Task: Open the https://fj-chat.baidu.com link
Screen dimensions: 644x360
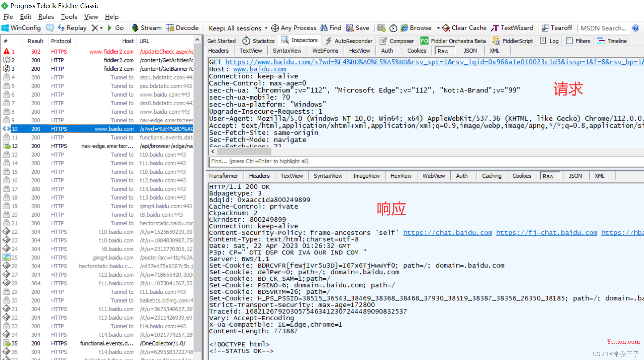Action: point(547,232)
